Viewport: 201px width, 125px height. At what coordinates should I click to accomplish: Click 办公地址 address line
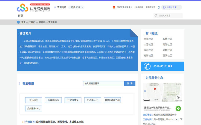click(x=160, y=115)
